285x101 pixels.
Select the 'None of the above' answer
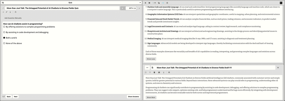(13, 43)
